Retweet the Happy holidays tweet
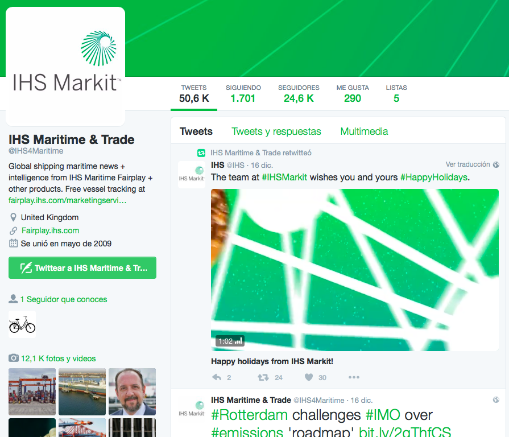The height and width of the screenshot is (437, 509). 263,377
